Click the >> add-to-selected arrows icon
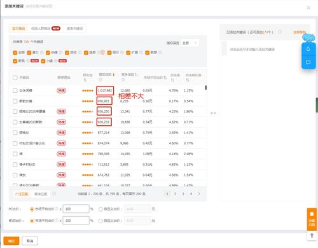This screenshot has width=318, height=248. (213, 113)
